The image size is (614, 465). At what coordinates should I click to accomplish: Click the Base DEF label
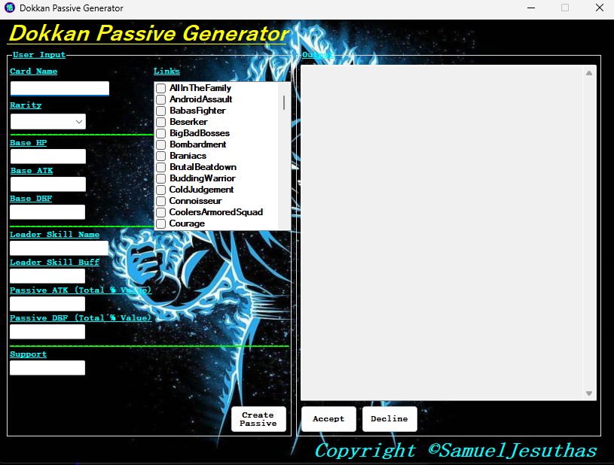pyautogui.click(x=31, y=199)
